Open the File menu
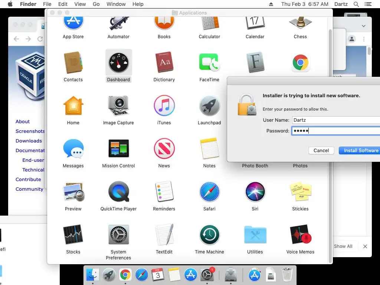The image size is (380, 285). point(47,4)
